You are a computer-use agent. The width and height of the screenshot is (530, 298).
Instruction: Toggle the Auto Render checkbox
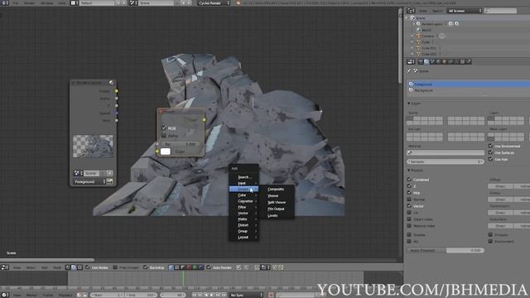click(209, 267)
